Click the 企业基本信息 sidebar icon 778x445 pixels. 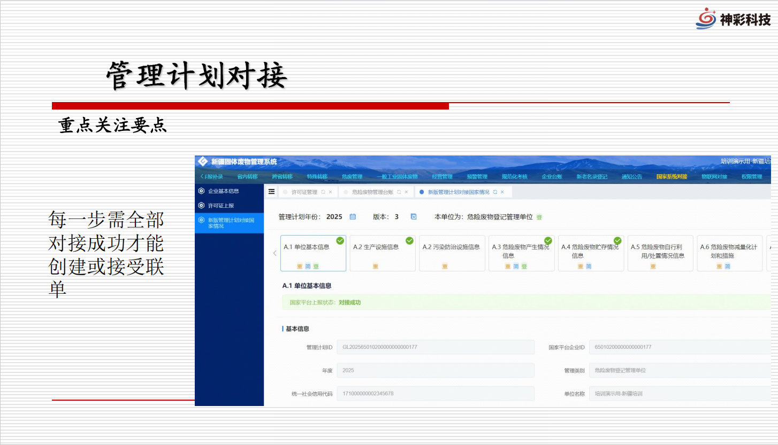(x=201, y=191)
